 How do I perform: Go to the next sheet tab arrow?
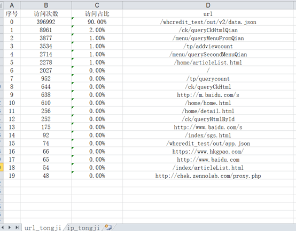pyautogui.click(x=10, y=227)
